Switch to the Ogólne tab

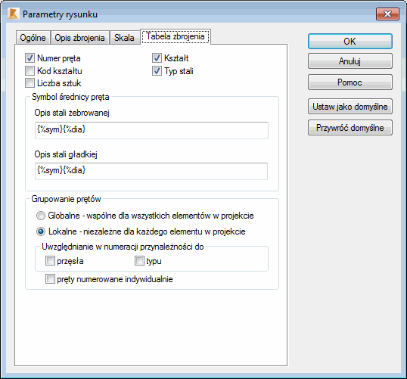coord(33,38)
